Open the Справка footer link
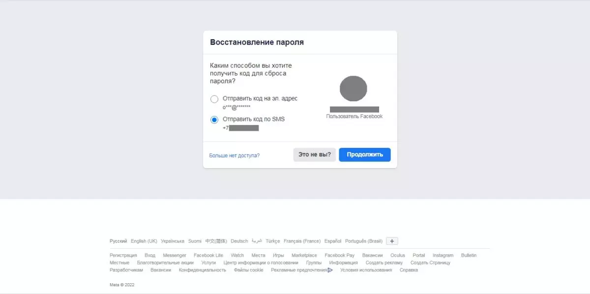This screenshot has width=590, height=294. click(x=409, y=270)
